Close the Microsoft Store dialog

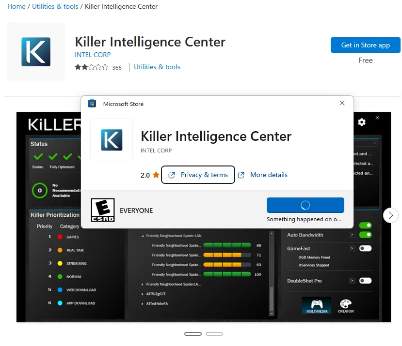[342, 103]
